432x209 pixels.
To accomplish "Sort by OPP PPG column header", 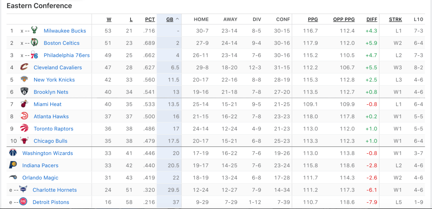I will click(344, 19).
